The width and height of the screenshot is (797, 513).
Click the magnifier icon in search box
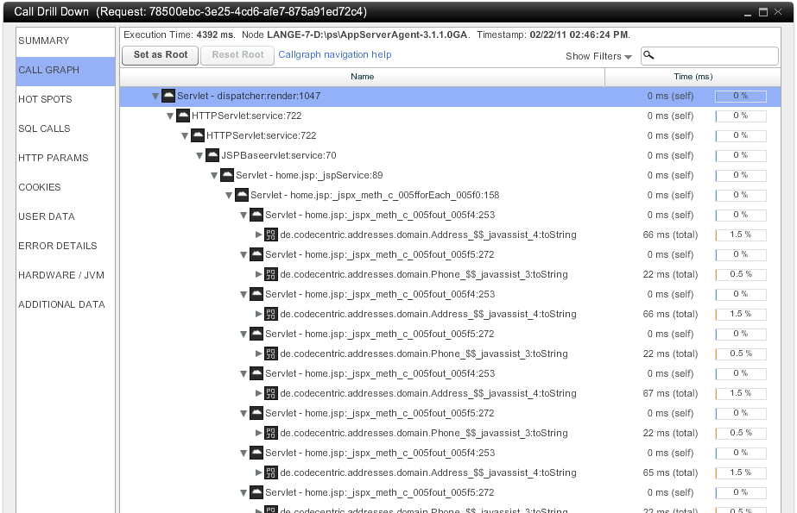tap(649, 55)
